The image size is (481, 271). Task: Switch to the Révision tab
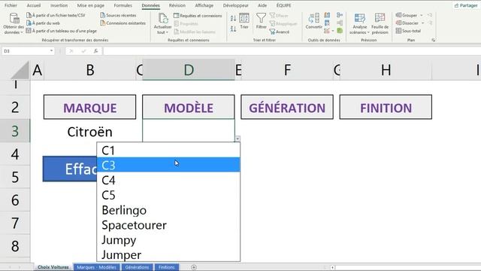click(x=177, y=5)
